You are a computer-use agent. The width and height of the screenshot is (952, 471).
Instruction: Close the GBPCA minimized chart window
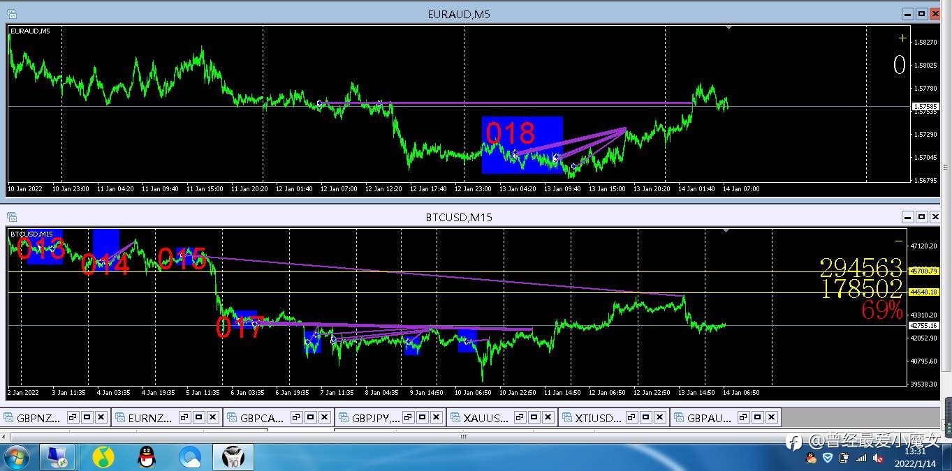[x=325, y=418]
